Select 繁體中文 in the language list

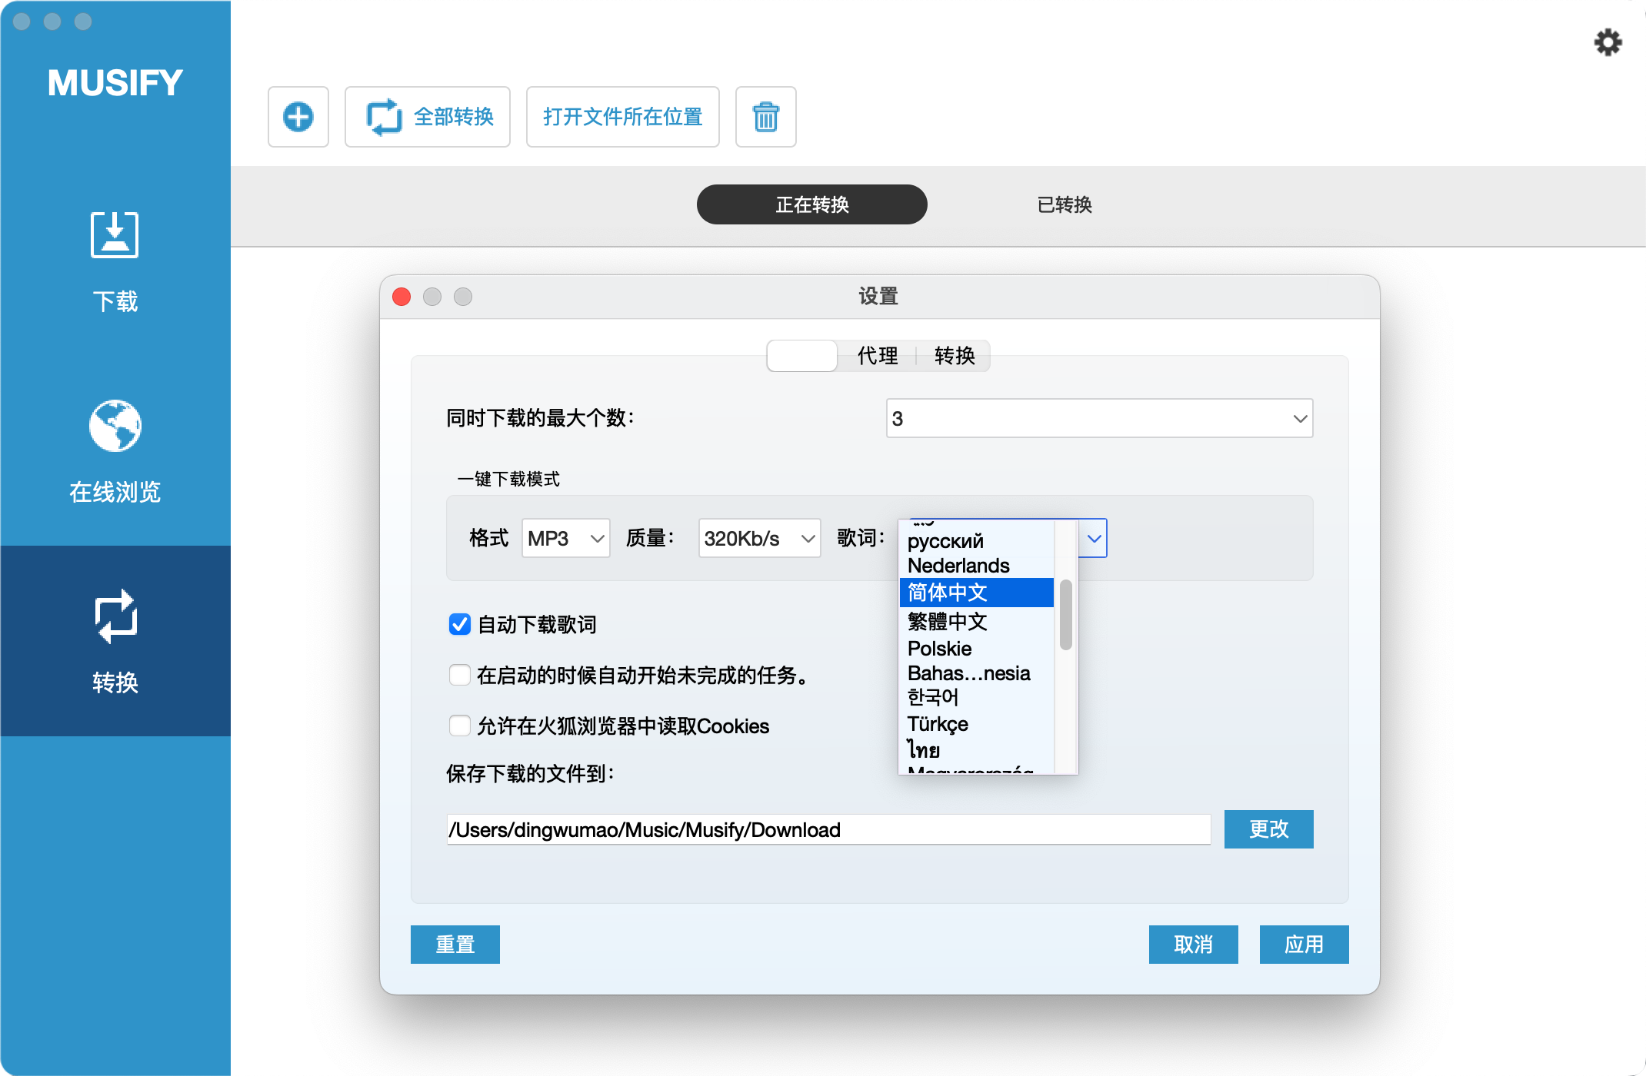[x=948, y=621]
